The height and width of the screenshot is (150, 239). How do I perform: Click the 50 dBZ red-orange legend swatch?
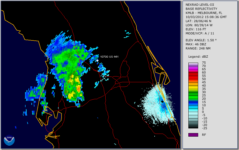tap(193, 81)
